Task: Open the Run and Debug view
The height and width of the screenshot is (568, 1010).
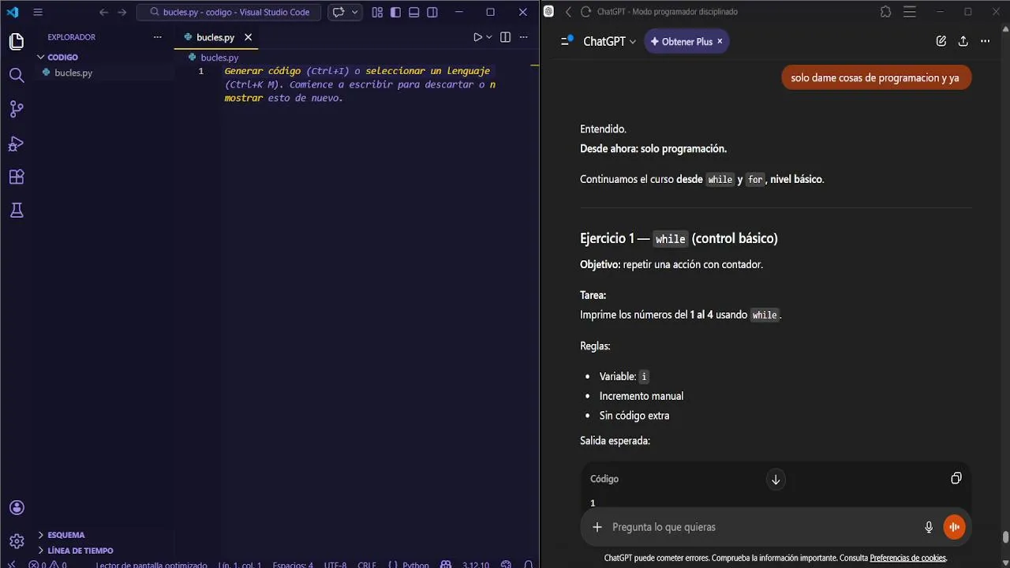Action: click(x=17, y=144)
